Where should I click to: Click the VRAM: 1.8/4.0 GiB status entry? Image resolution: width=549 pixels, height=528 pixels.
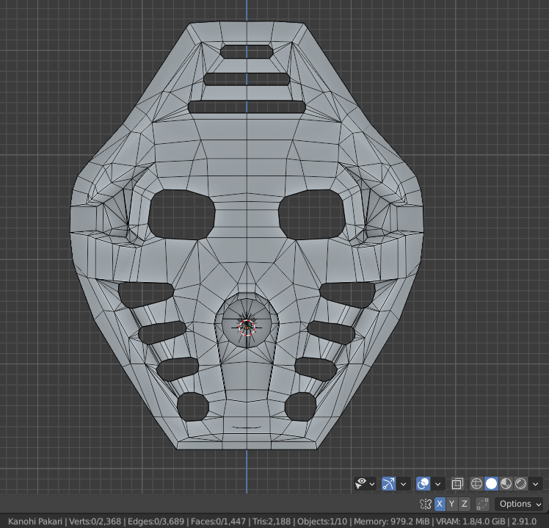[470, 521]
